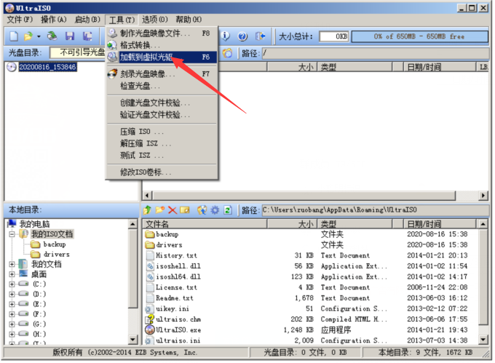Collapse the 我的ISO文档 tree node
Viewport: 495px width, 363px height.
click(x=12, y=234)
